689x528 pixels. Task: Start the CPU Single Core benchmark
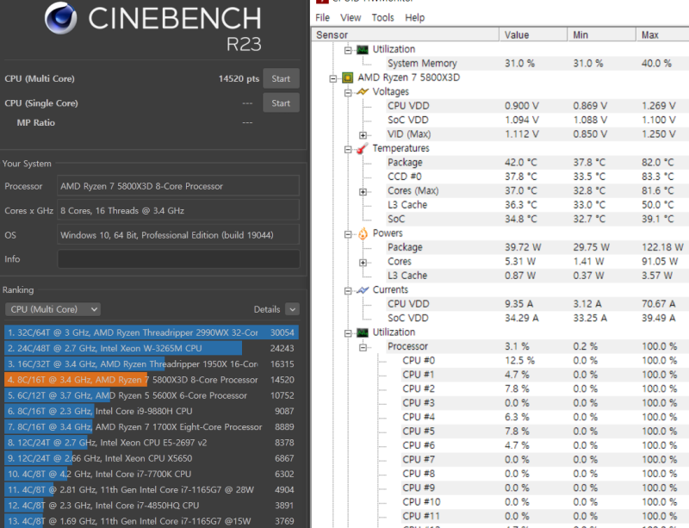click(281, 102)
